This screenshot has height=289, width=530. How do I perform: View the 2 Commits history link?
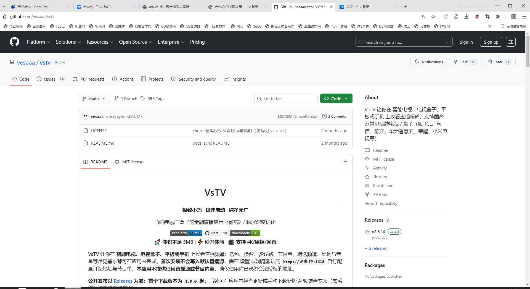click(334, 116)
